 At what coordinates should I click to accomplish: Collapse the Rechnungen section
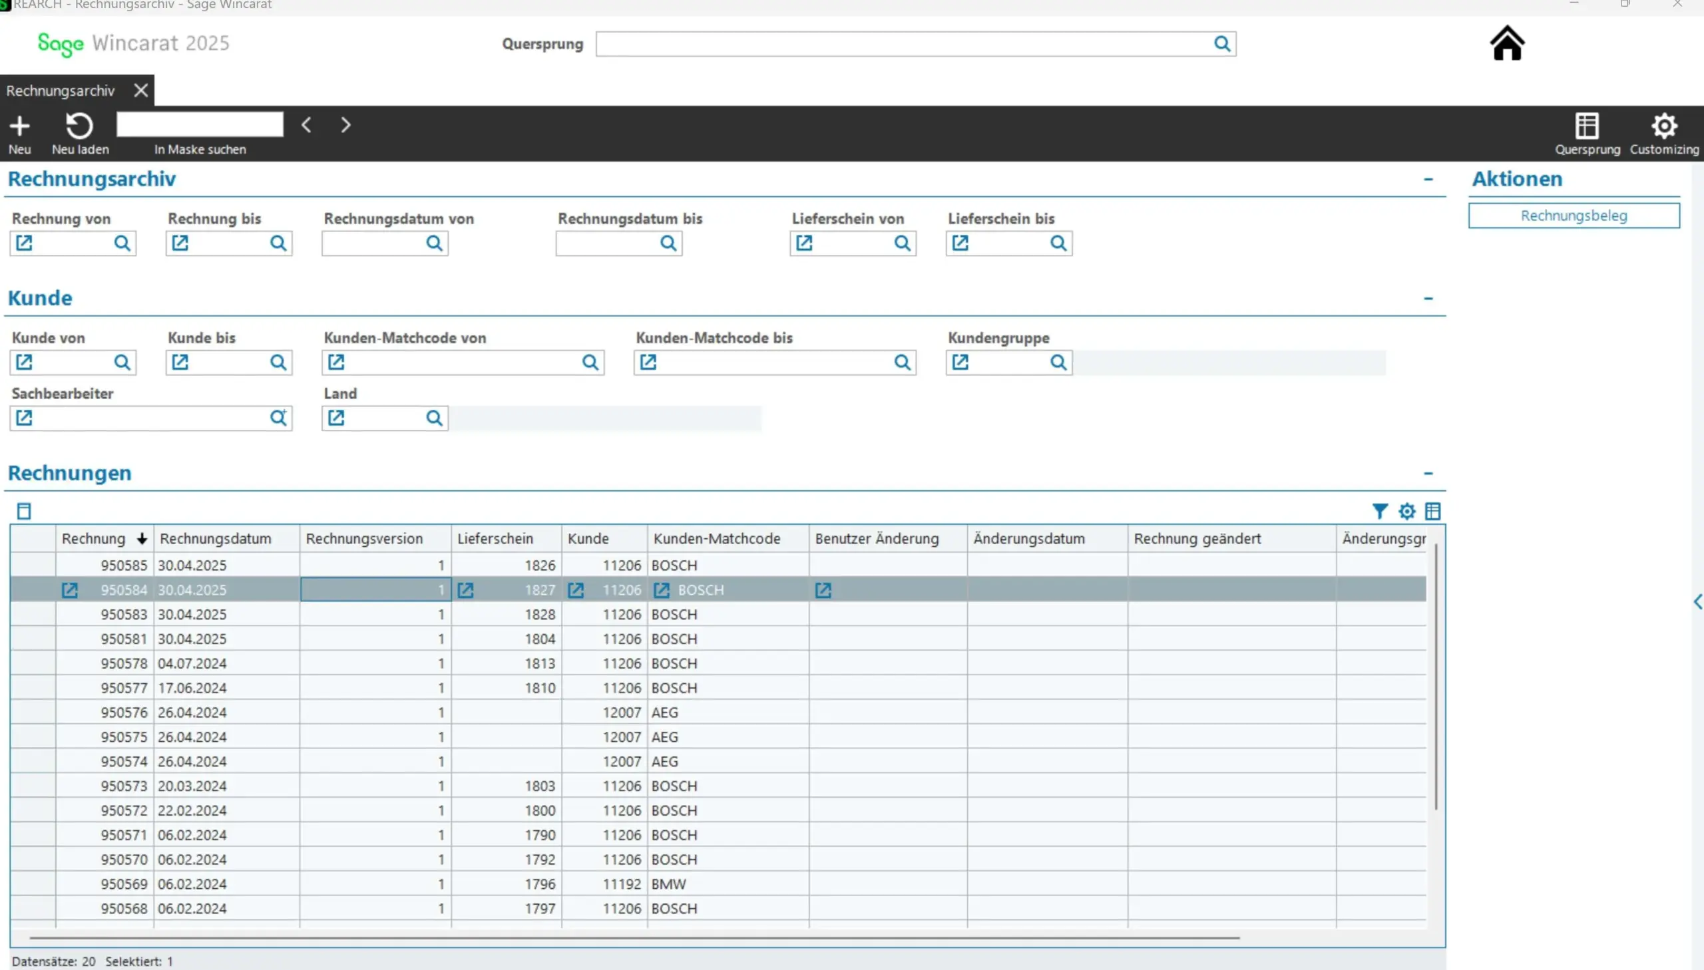click(1428, 474)
